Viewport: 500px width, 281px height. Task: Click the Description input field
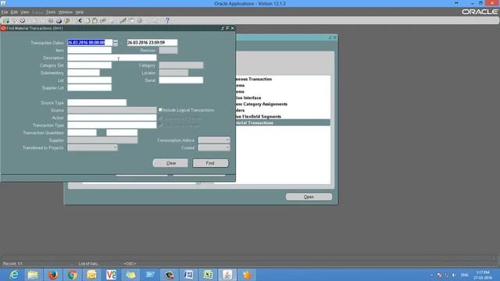tap(112, 58)
